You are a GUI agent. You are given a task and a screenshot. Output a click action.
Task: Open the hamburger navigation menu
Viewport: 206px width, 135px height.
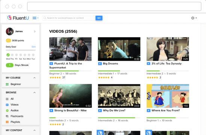(35, 18)
